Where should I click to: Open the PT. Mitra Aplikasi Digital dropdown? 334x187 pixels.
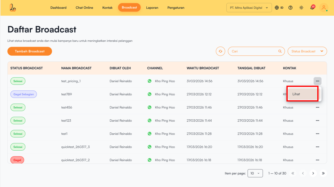[249, 8]
